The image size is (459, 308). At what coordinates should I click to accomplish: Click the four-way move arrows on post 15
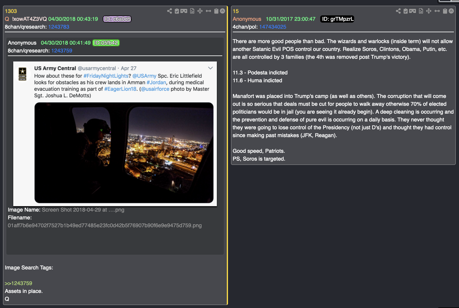429,11
